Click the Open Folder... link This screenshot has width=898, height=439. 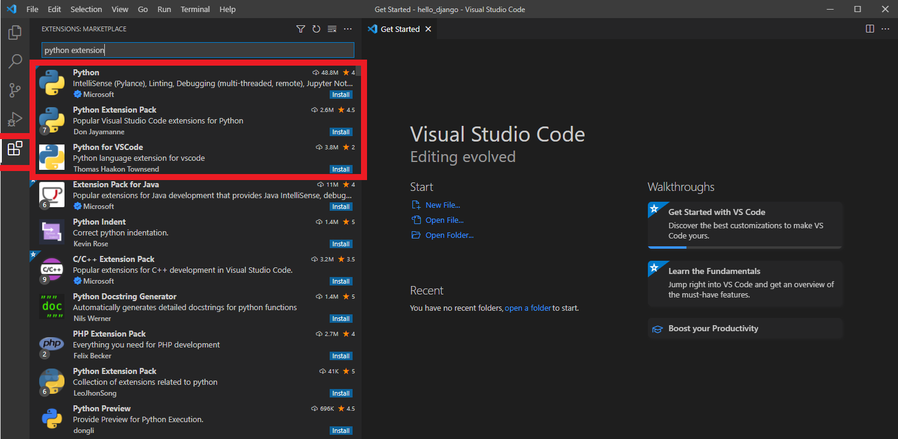pyautogui.click(x=449, y=235)
